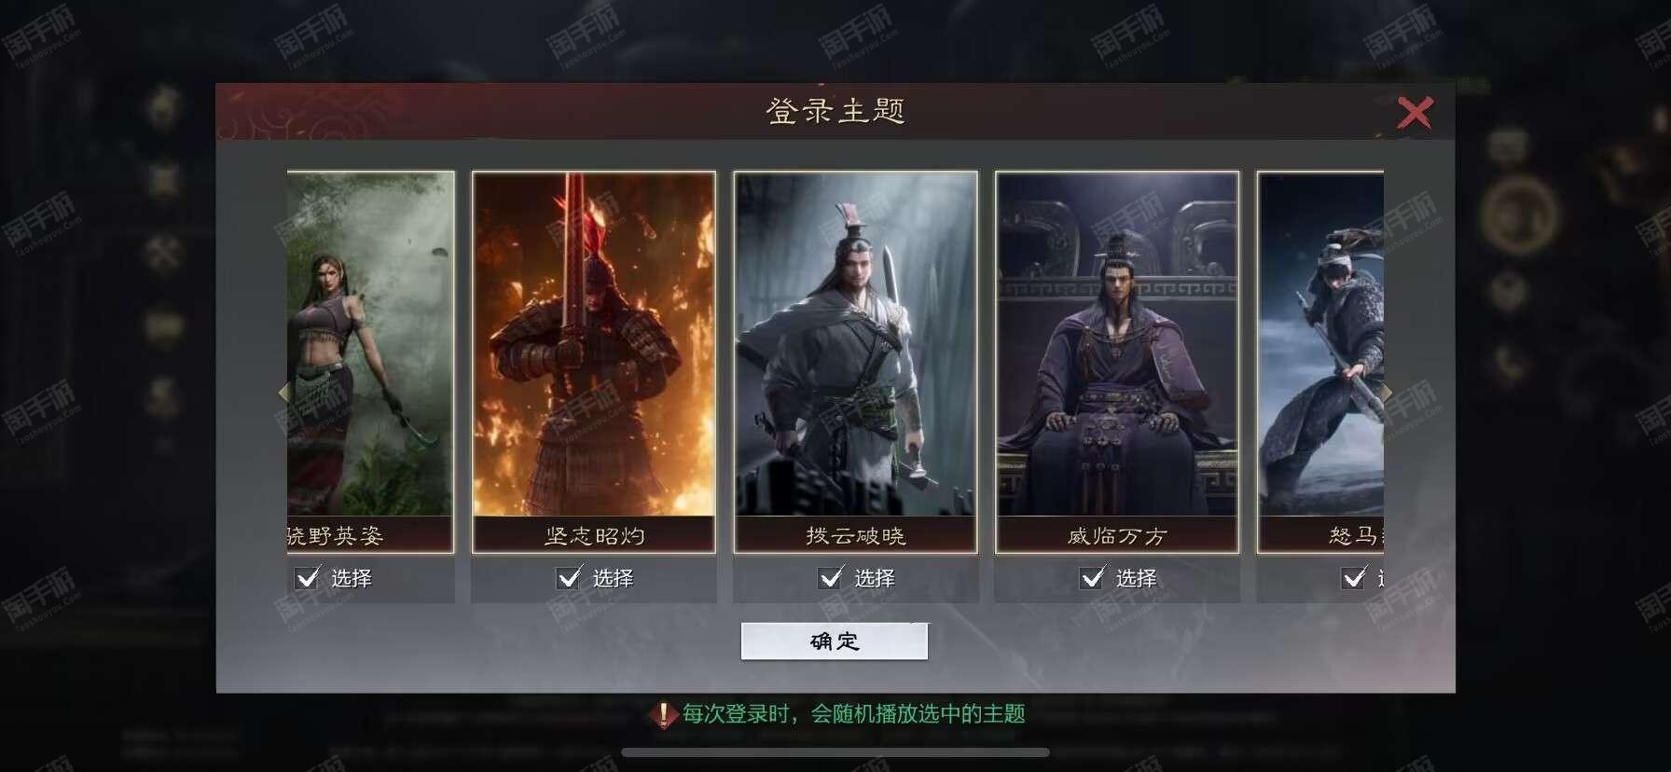Viewport: 1671px width, 772px height.
Task: Toggle 选择 checkbox under 坚志昭灼
Action: pos(570,578)
